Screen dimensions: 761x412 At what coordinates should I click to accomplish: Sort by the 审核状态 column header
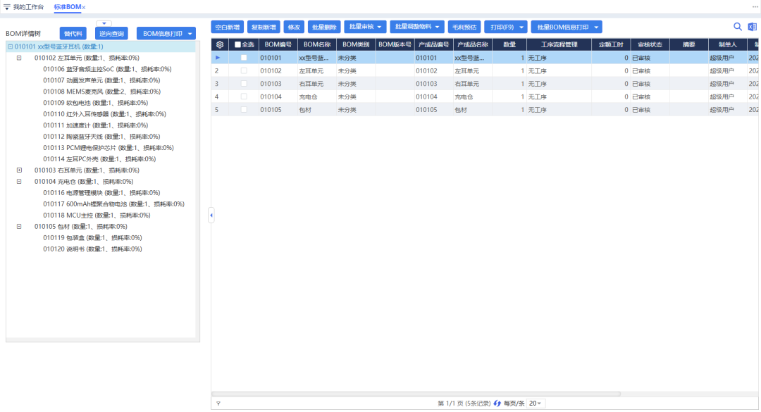point(650,44)
